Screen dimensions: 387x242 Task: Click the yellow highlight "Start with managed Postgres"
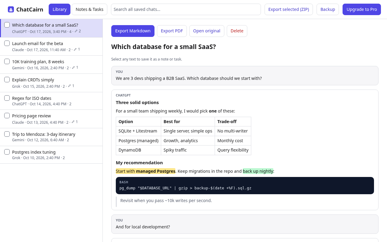(145, 171)
